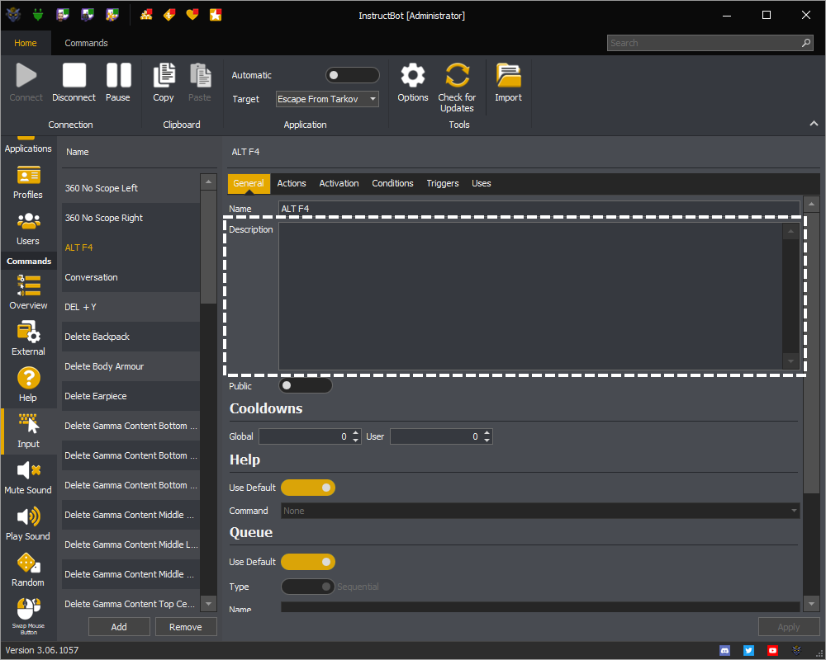Viewport: 826px width, 660px height.
Task: Click the command list scroll-up arrow
Action: 209,182
